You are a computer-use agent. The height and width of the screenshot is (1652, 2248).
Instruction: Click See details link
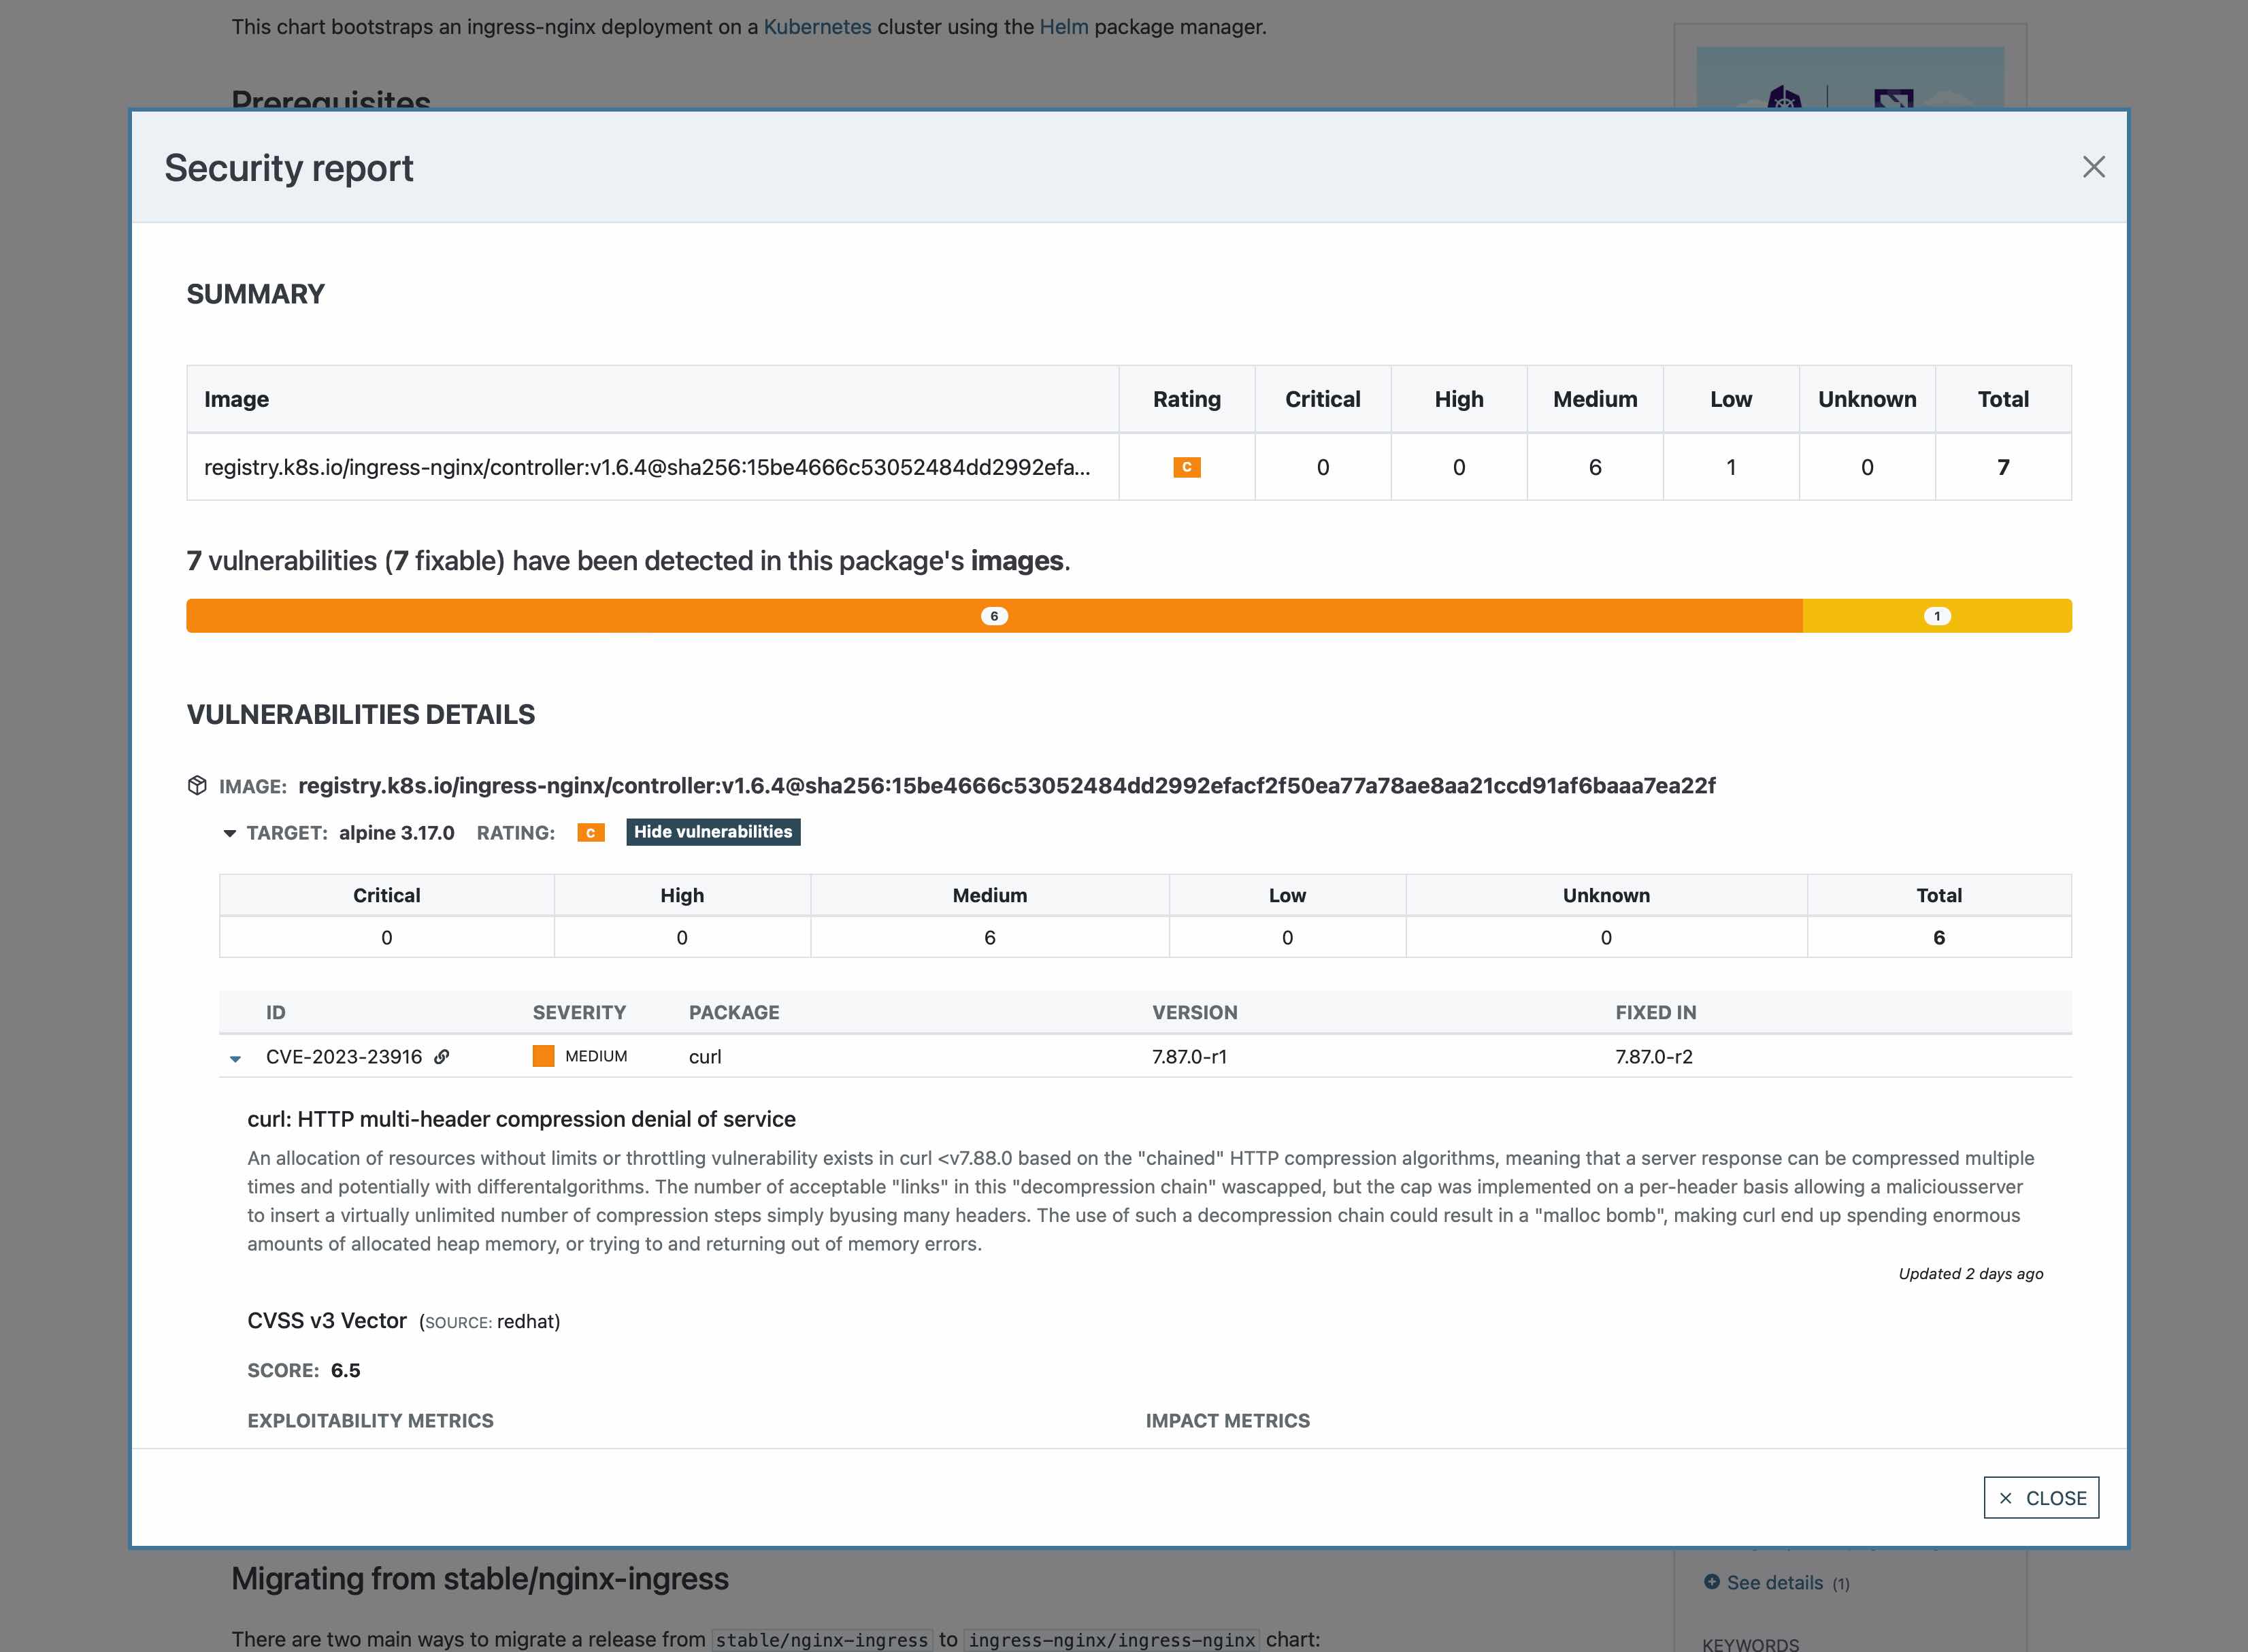click(1774, 1582)
